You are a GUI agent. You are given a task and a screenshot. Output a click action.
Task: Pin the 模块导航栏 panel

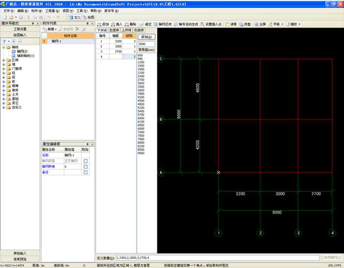[x=33, y=23]
